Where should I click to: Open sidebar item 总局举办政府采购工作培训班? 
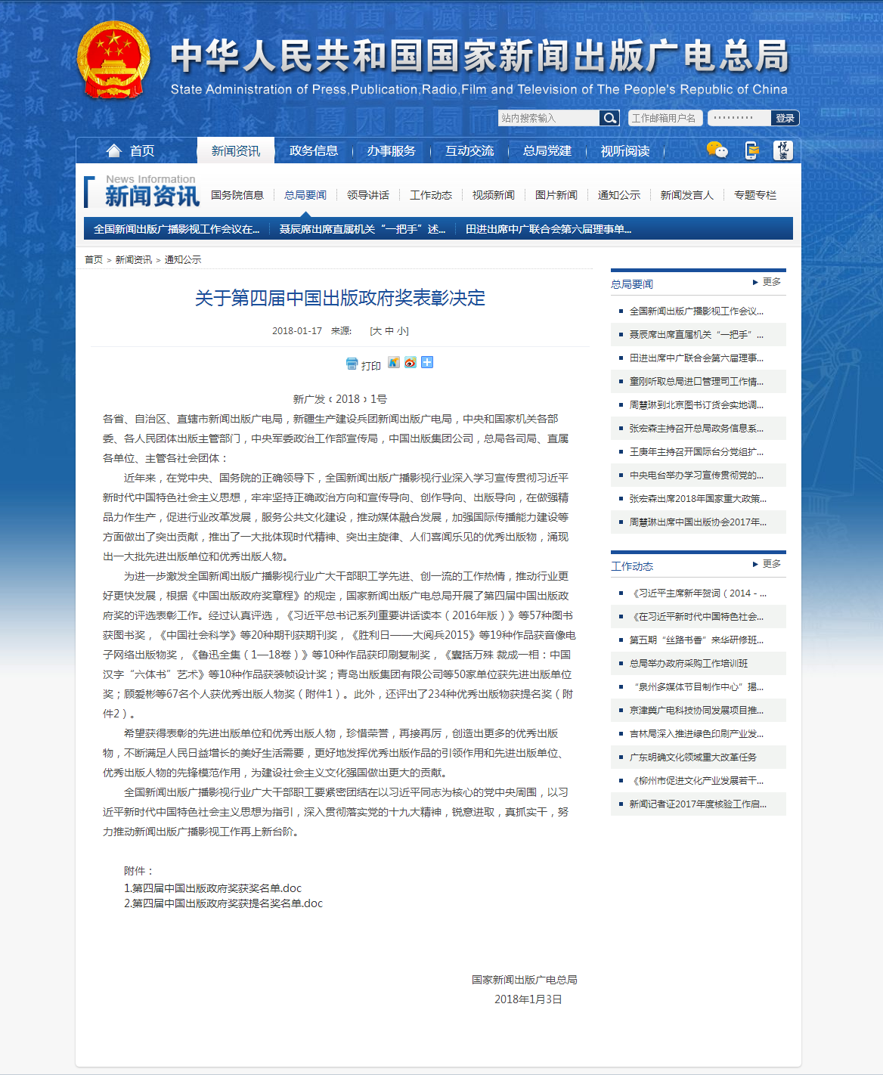[689, 664]
